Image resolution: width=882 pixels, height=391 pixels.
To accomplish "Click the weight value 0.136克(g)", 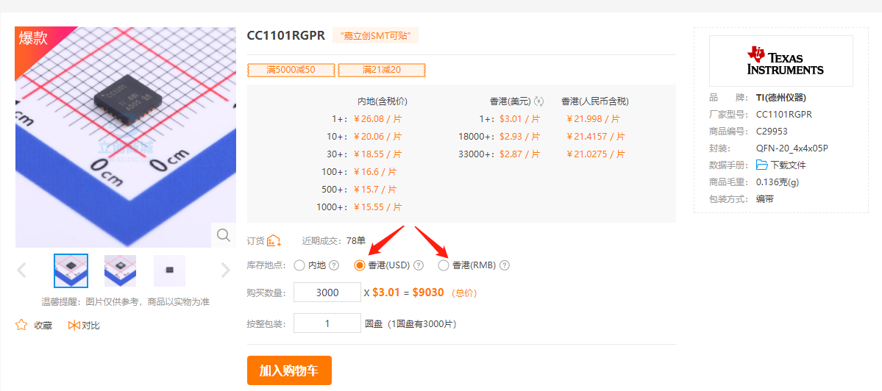I will [x=778, y=182].
